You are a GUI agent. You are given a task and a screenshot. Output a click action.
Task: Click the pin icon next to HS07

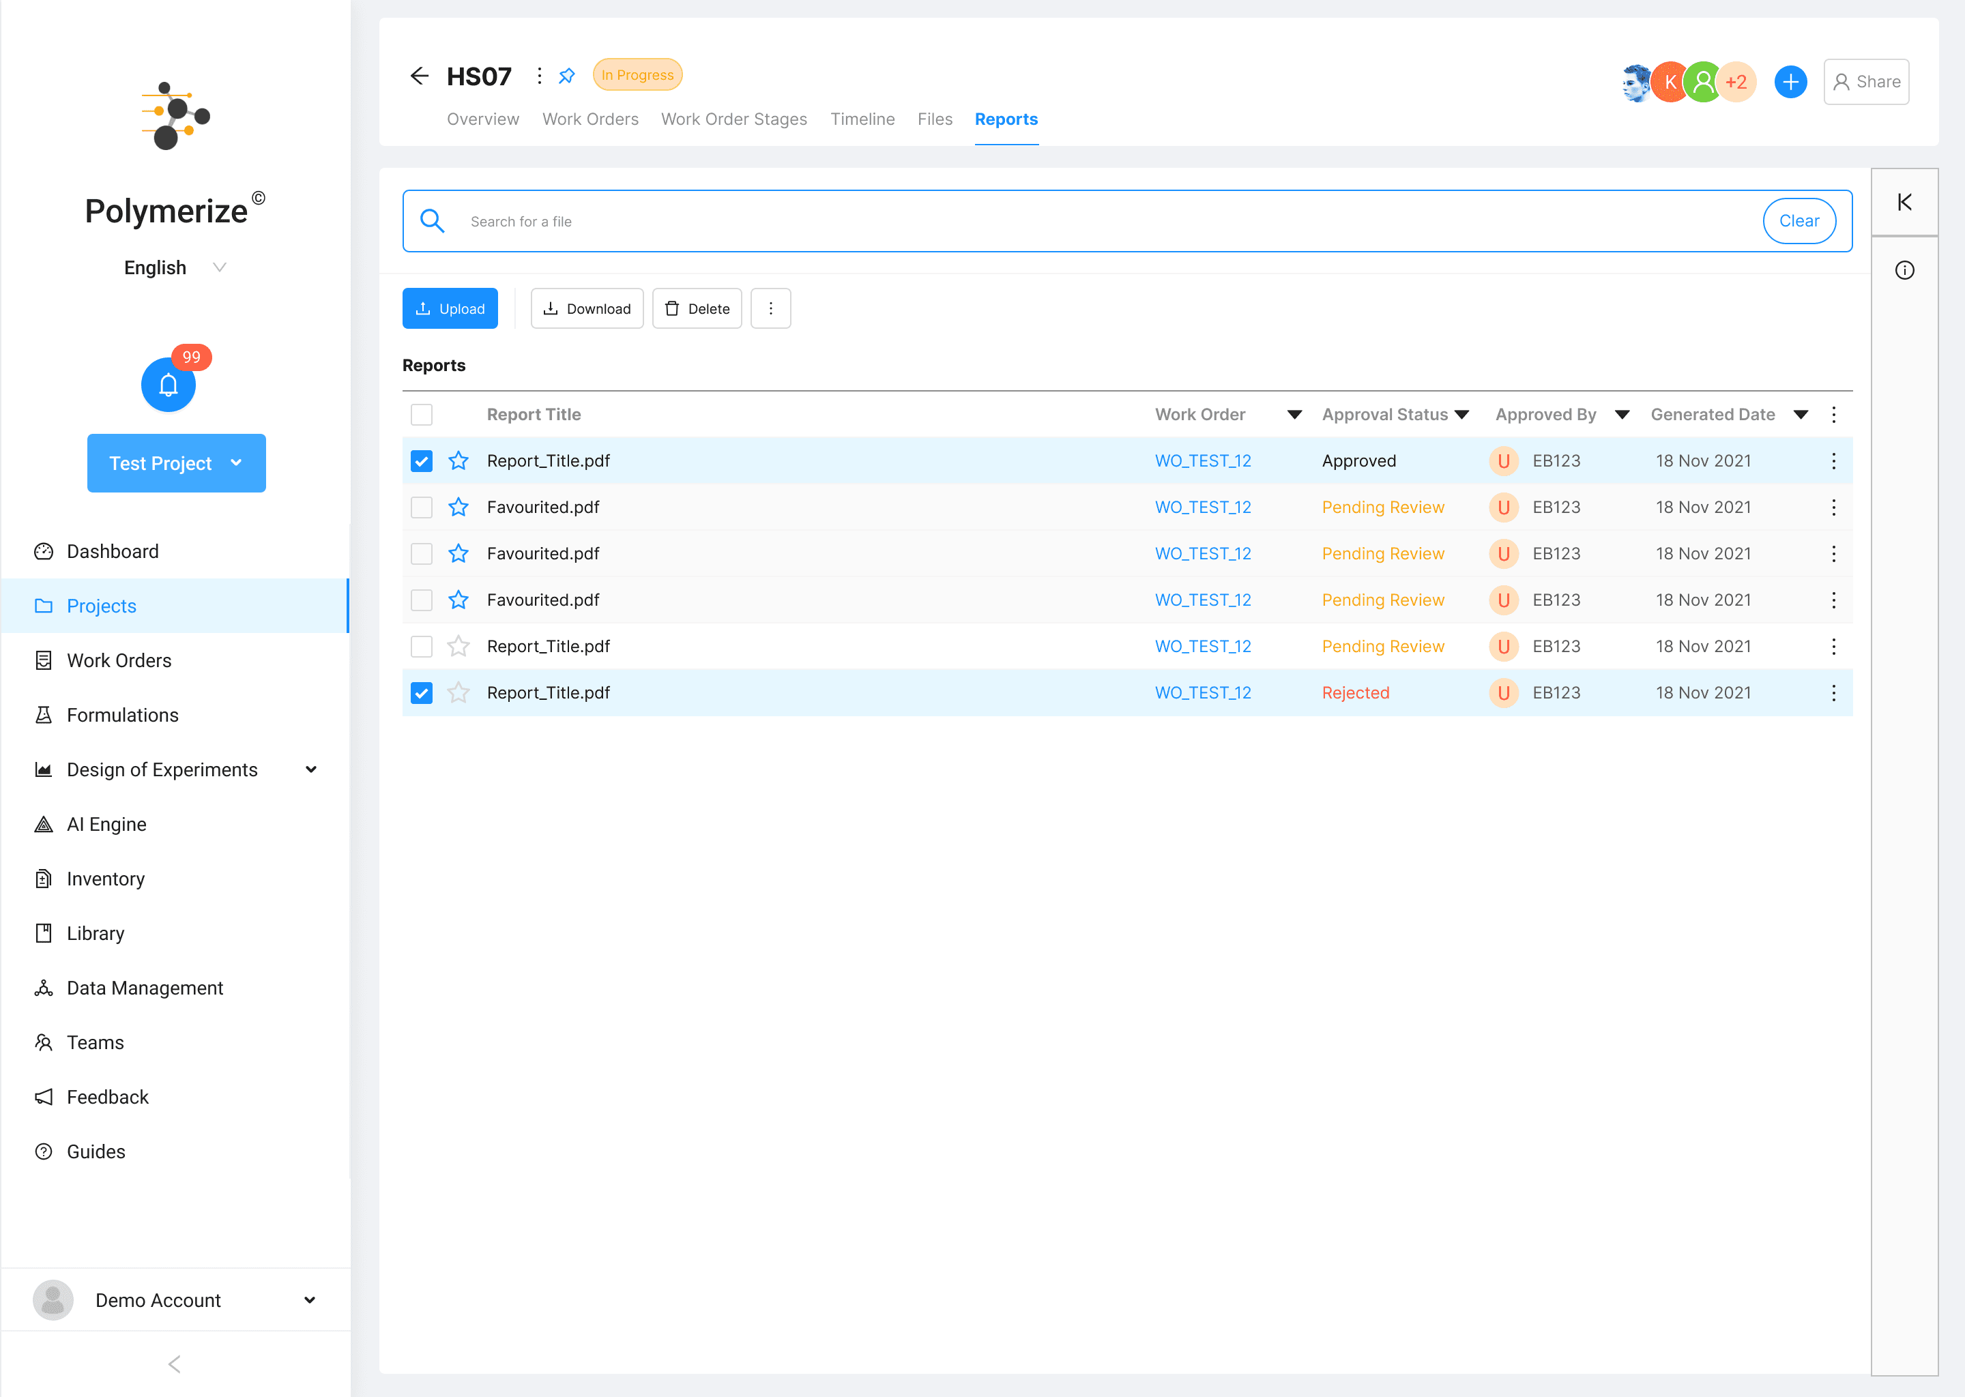tap(566, 76)
